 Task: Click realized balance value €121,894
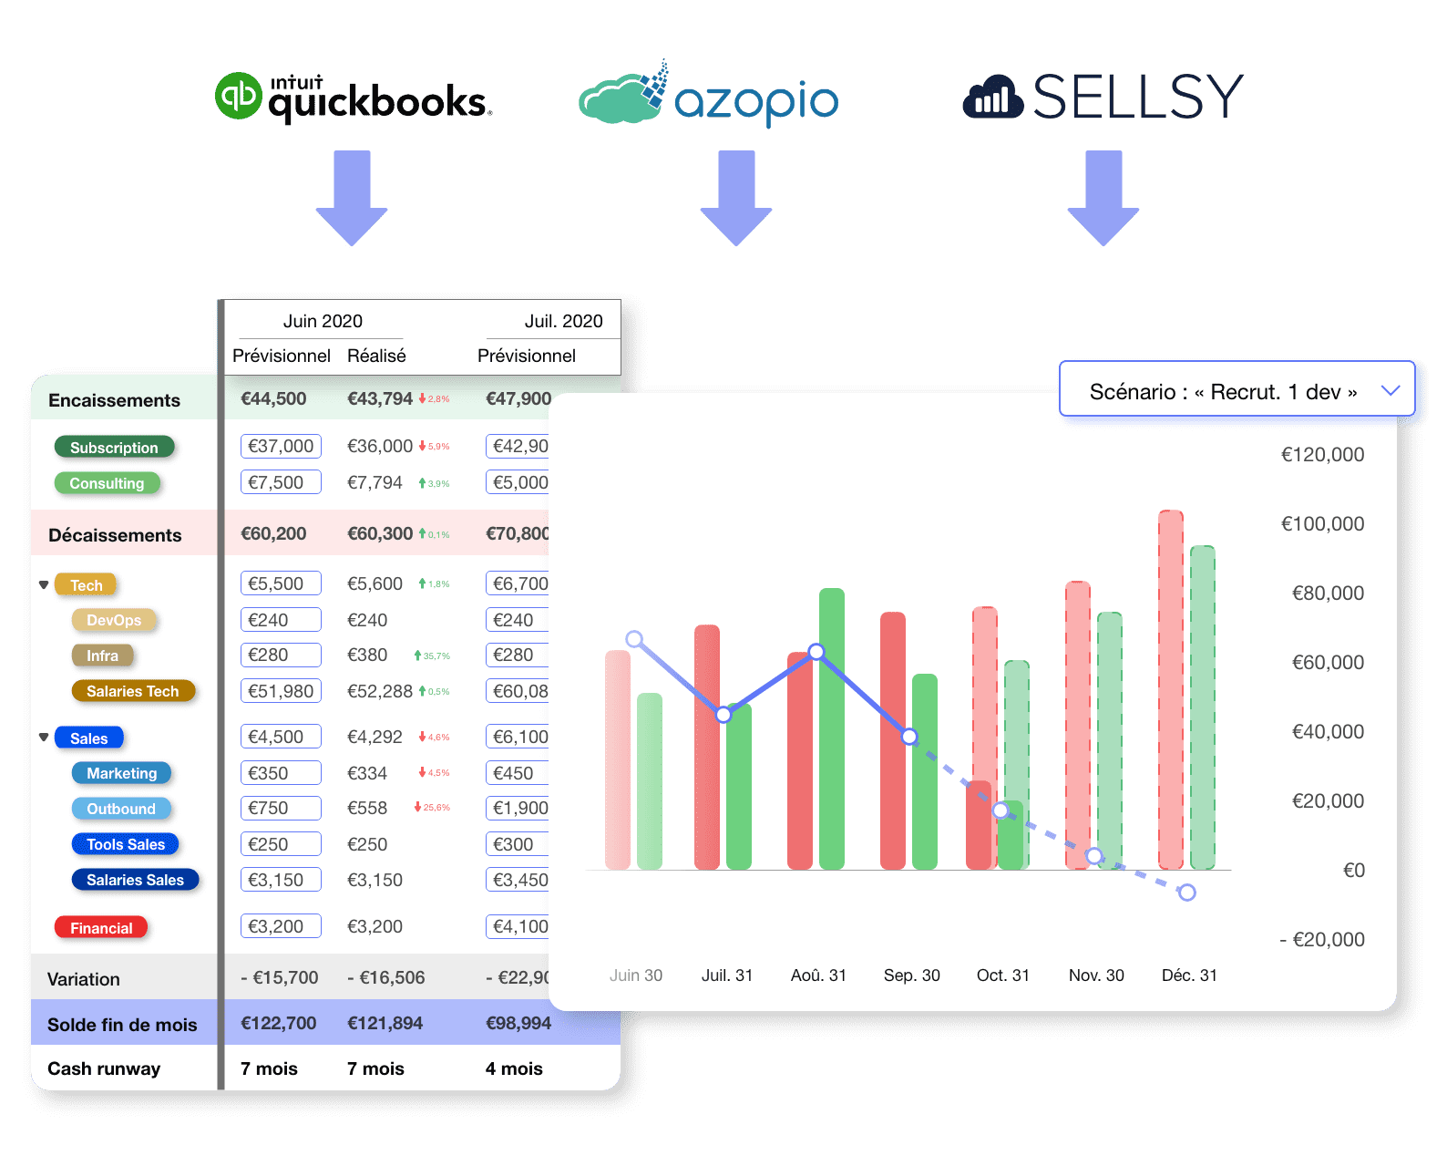(385, 1023)
